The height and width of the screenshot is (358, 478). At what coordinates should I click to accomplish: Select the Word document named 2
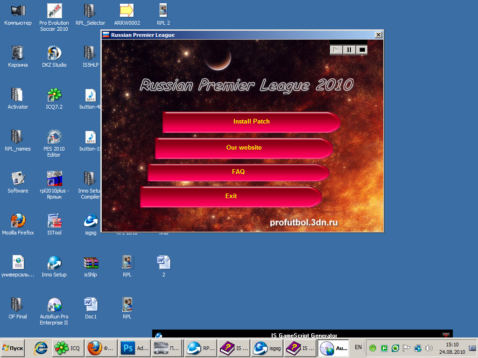(163, 267)
